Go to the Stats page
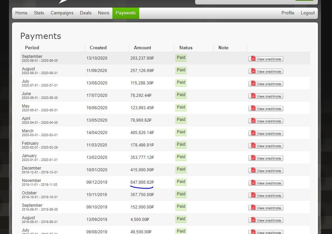This screenshot has height=234, width=332. coord(39,13)
